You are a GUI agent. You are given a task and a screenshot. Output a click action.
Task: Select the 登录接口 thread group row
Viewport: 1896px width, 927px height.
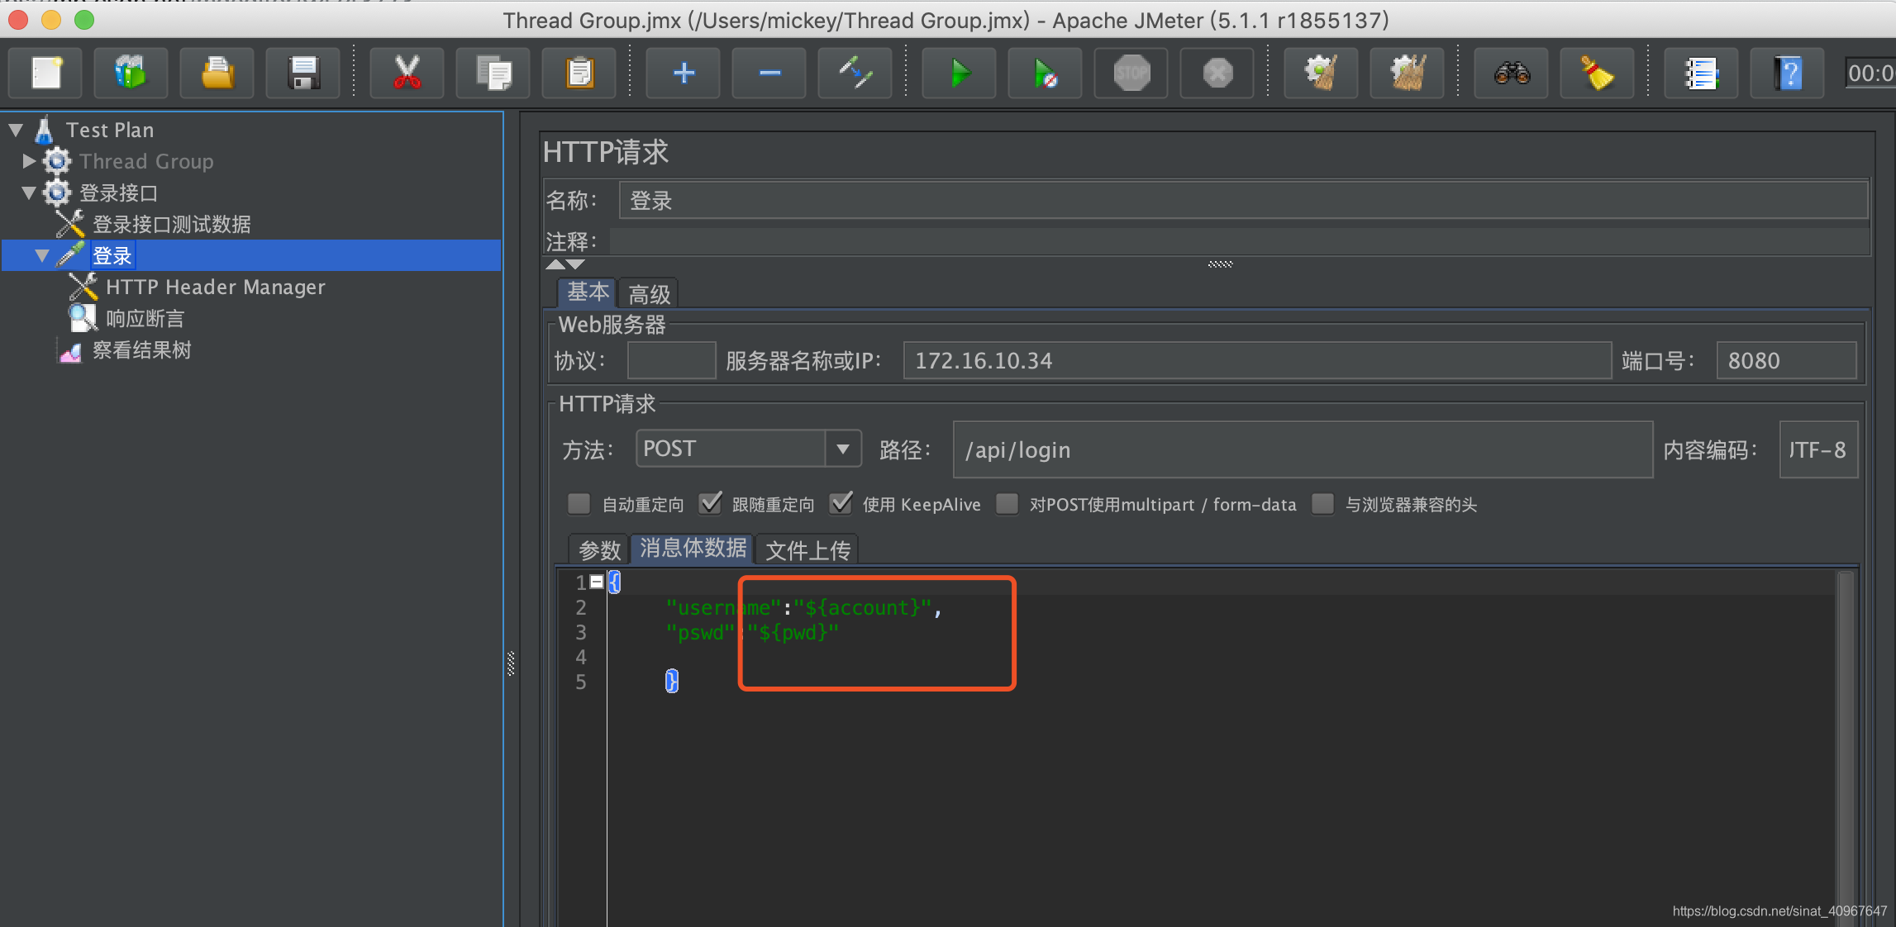point(118,193)
